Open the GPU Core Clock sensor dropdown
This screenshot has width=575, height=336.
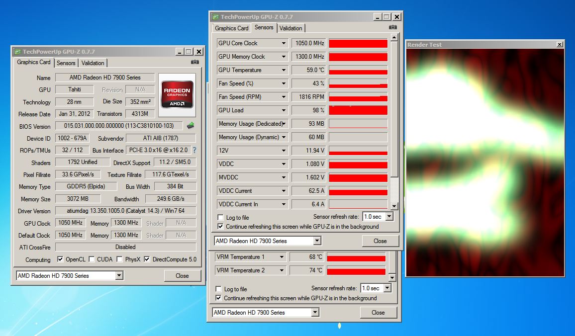click(x=284, y=43)
